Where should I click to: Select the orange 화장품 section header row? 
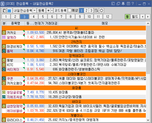74,88
